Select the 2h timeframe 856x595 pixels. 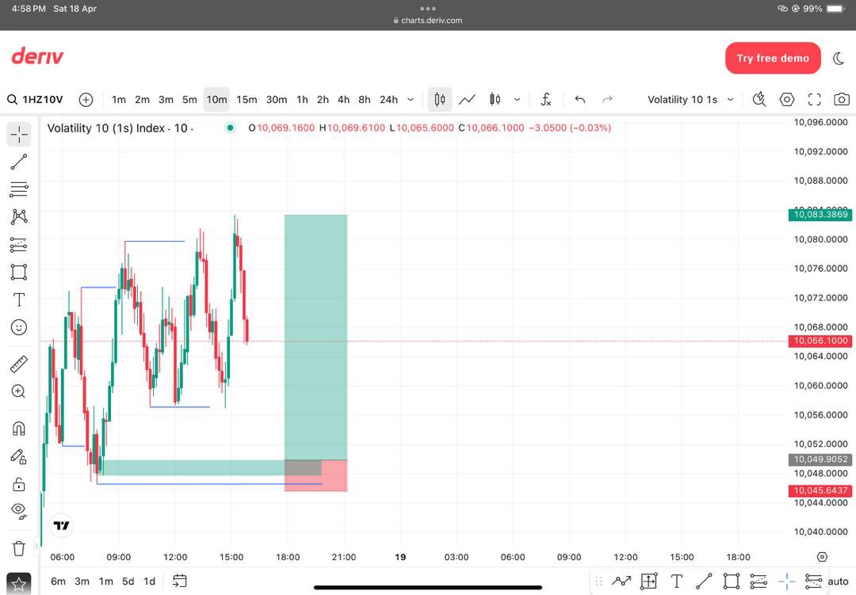pos(323,99)
